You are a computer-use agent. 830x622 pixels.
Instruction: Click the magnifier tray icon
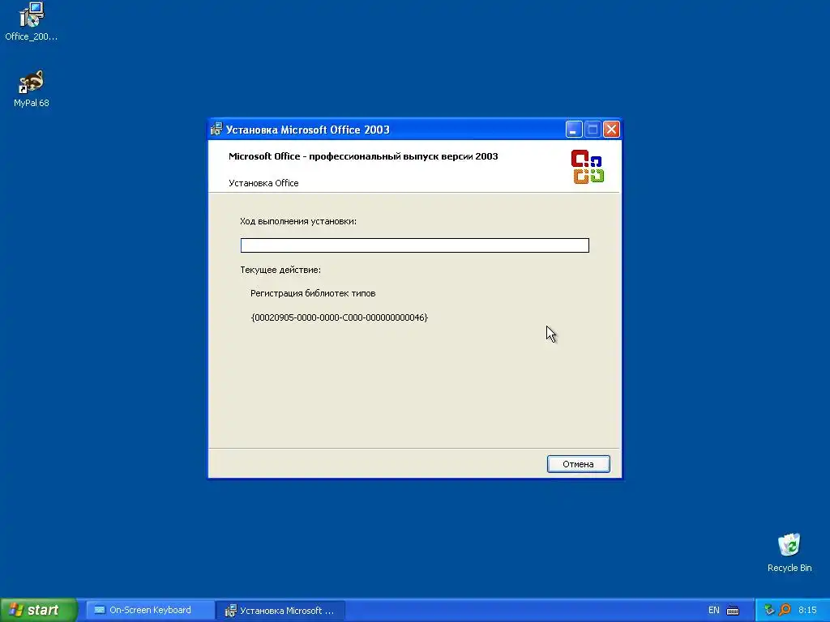[x=785, y=610]
